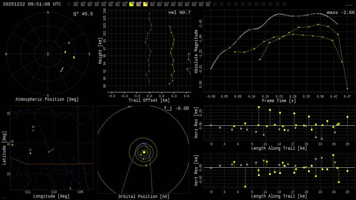This screenshot has width=356, height=200.
Task: Click the T_j -0.30 Tisserand readout
Action: (x=176, y=108)
